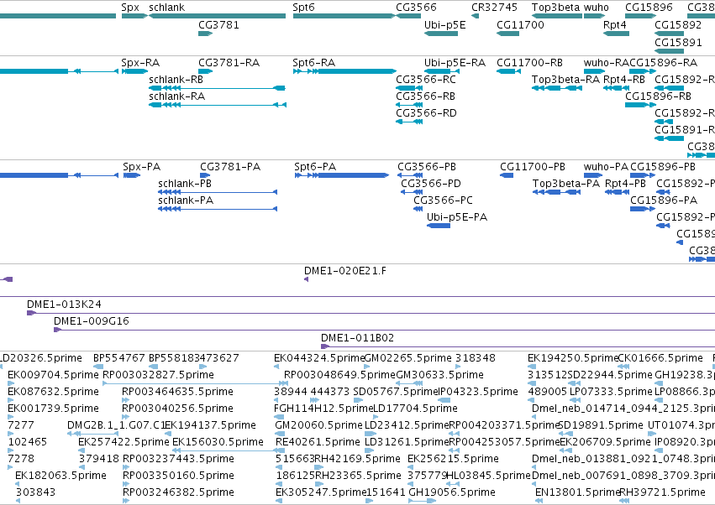Screen dimensions: 715x505
Task: Open the Ubi-p5E-RA transcript
Action: (x=455, y=63)
